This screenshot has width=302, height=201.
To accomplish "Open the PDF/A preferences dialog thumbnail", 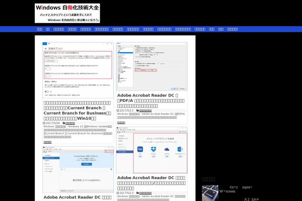I will coord(152,66).
